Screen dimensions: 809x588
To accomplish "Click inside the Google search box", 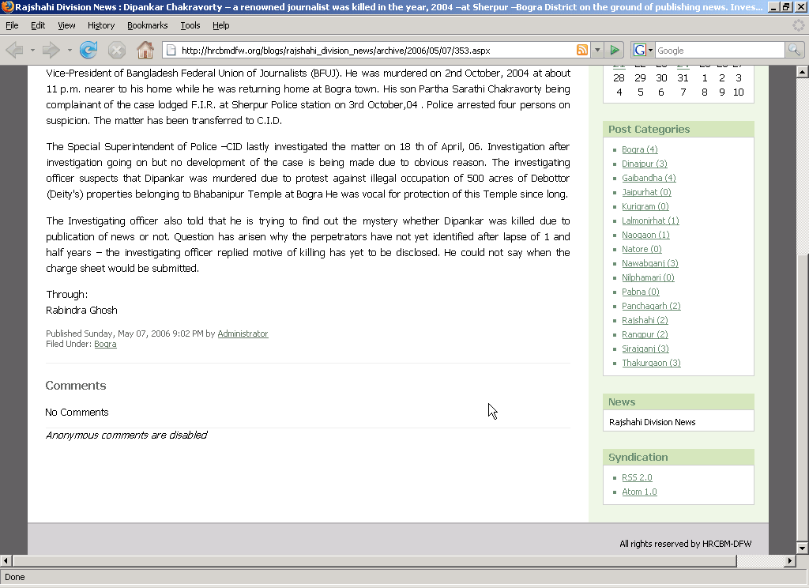I will pyautogui.click(x=720, y=50).
